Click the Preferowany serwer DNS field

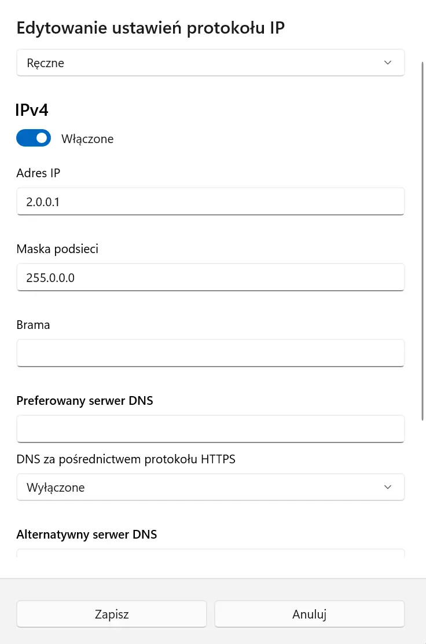tap(211, 429)
